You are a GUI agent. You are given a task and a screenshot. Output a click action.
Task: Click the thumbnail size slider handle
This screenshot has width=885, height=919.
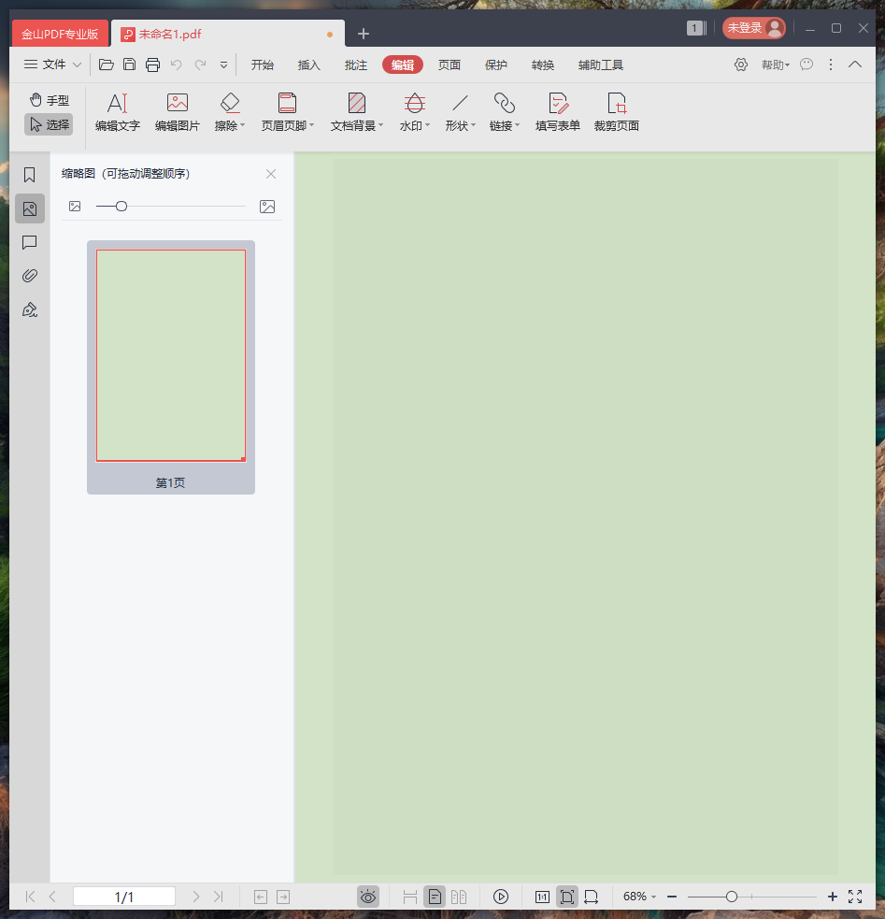(x=121, y=206)
